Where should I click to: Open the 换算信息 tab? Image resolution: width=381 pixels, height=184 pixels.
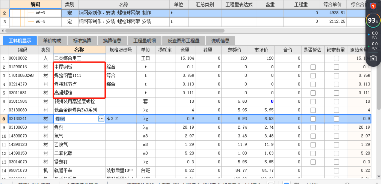coord(112,41)
